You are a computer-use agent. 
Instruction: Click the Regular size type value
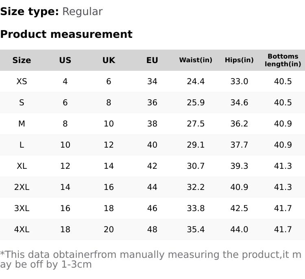[x=82, y=11]
